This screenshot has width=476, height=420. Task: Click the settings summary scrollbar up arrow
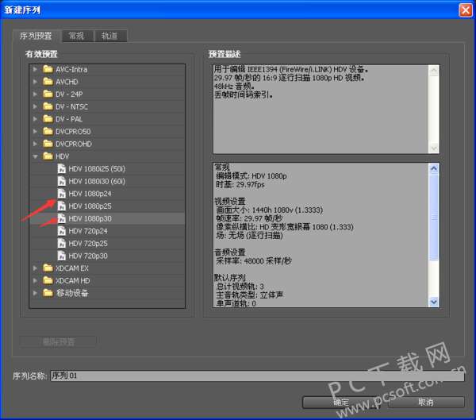pyautogui.click(x=434, y=168)
